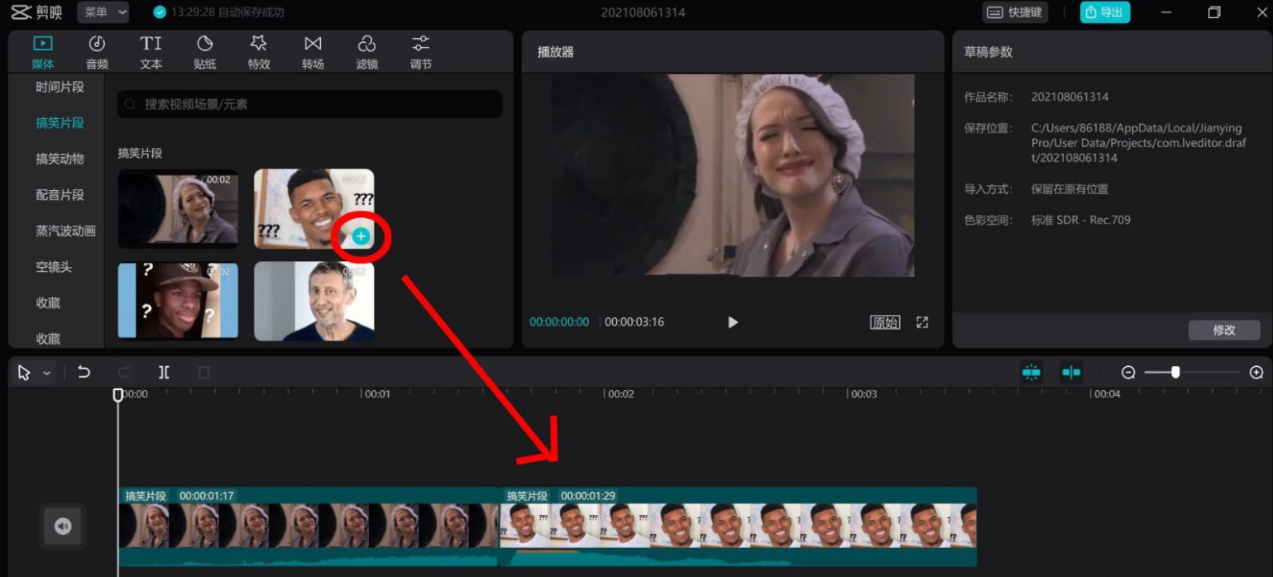Click the project save location path
1273x577 pixels.
[x=1137, y=143]
